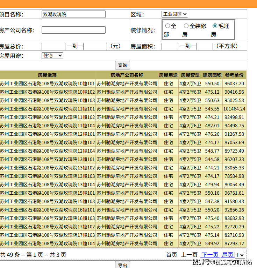Click the 项目名称 field containing 双湖玫瑰院
The width and height of the screenshot is (257, 268).
click(73, 14)
